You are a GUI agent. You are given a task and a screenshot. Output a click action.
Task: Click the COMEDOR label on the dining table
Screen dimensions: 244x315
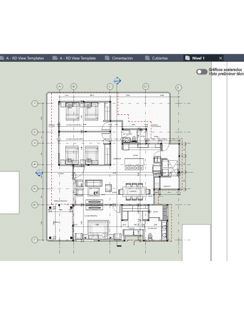tap(133, 191)
